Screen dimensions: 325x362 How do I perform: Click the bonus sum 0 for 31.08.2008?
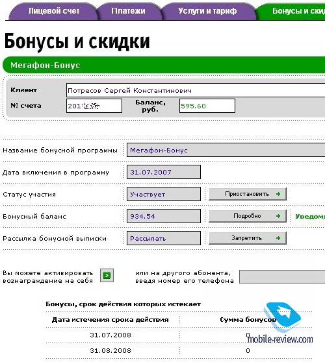pyautogui.click(x=248, y=351)
